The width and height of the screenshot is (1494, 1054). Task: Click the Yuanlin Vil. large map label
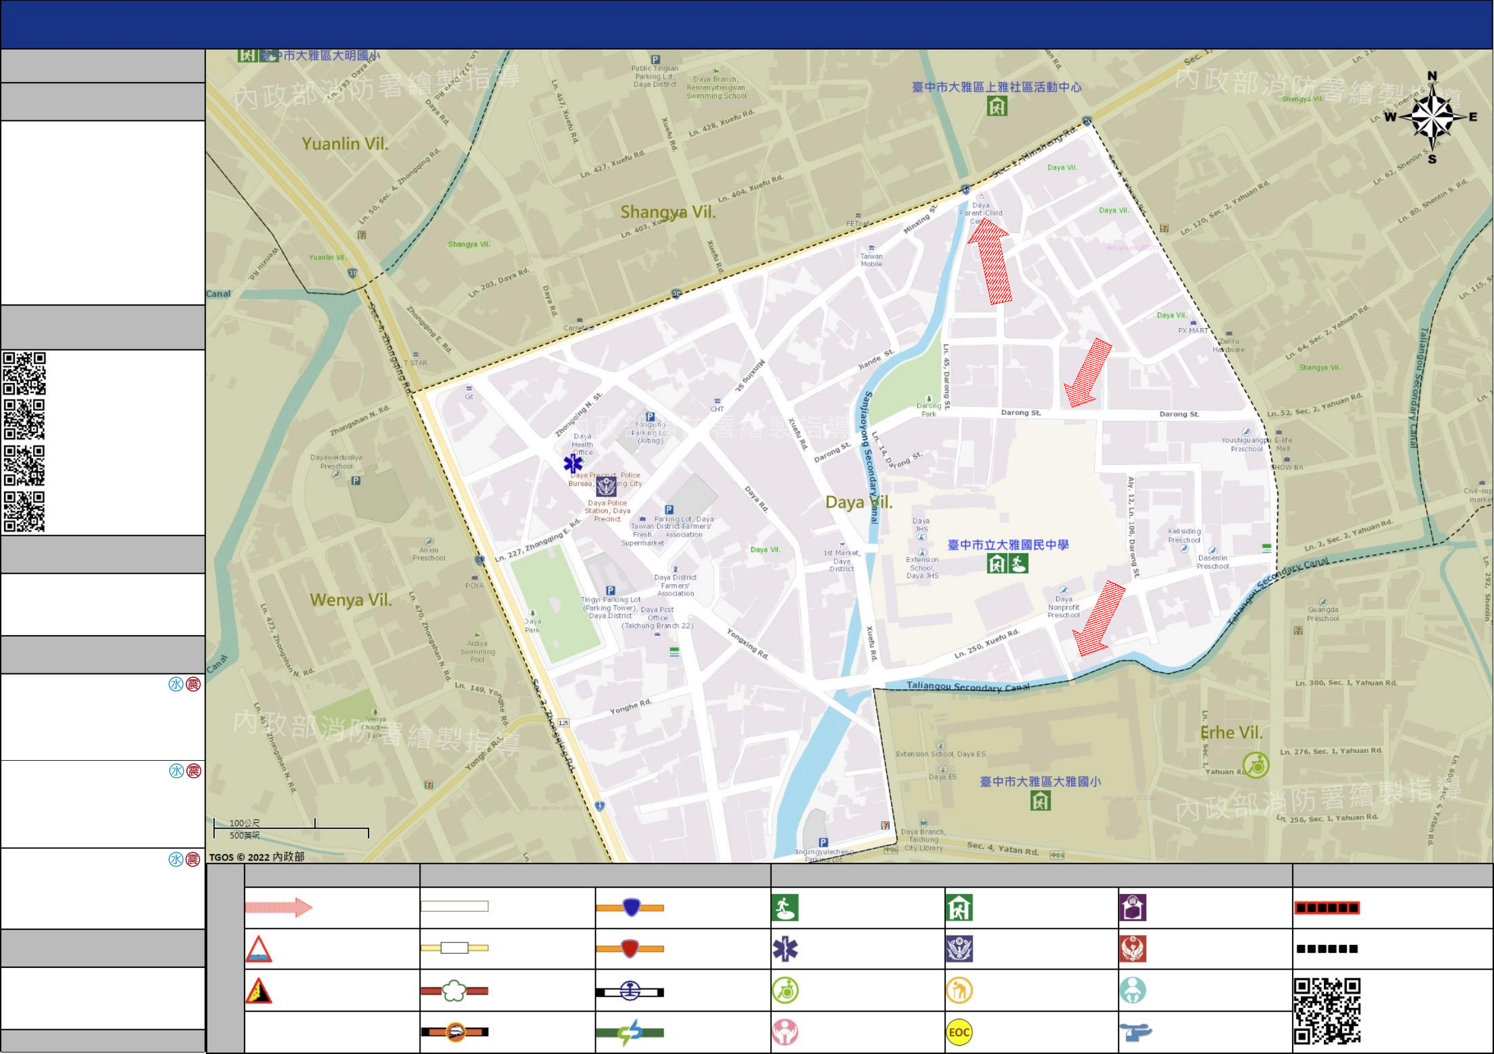pos(345,143)
